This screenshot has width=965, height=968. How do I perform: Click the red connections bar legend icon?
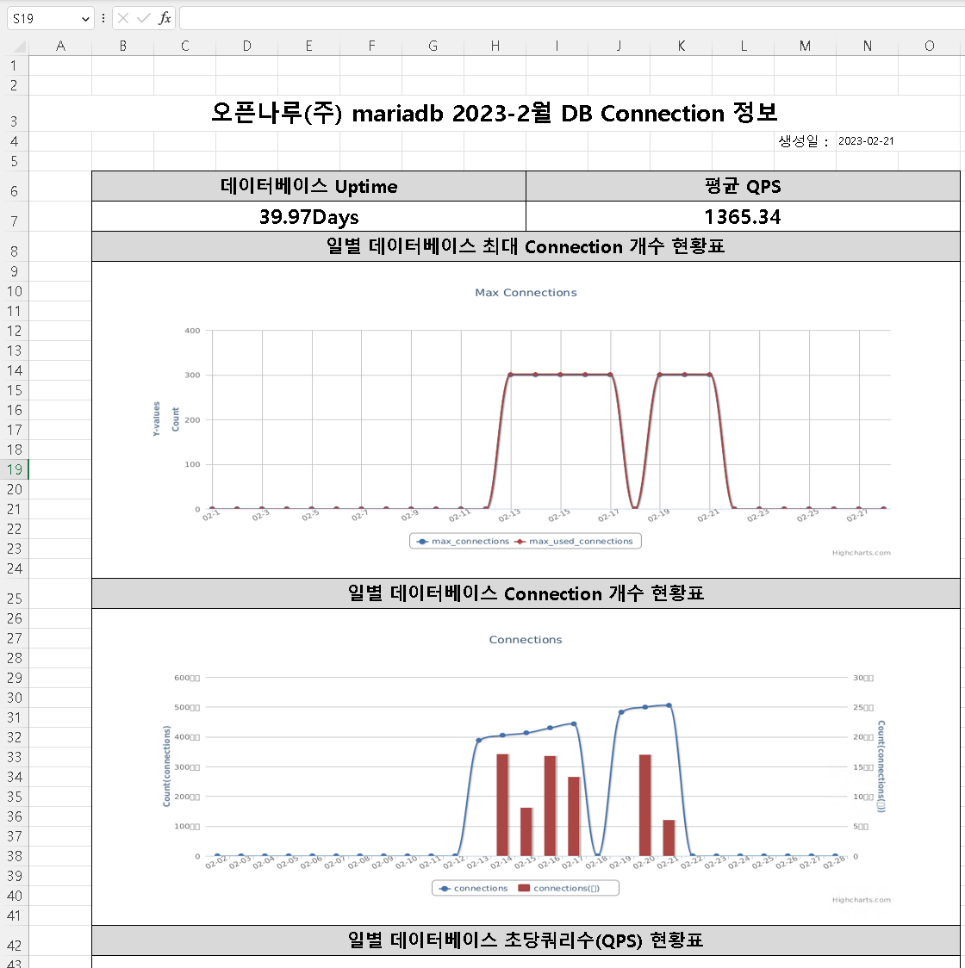click(524, 888)
